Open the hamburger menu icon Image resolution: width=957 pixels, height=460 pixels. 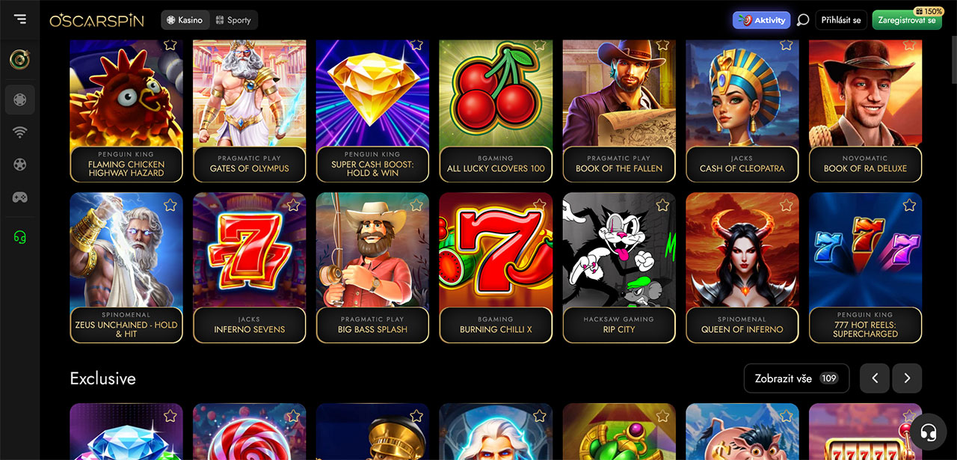(x=19, y=19)
